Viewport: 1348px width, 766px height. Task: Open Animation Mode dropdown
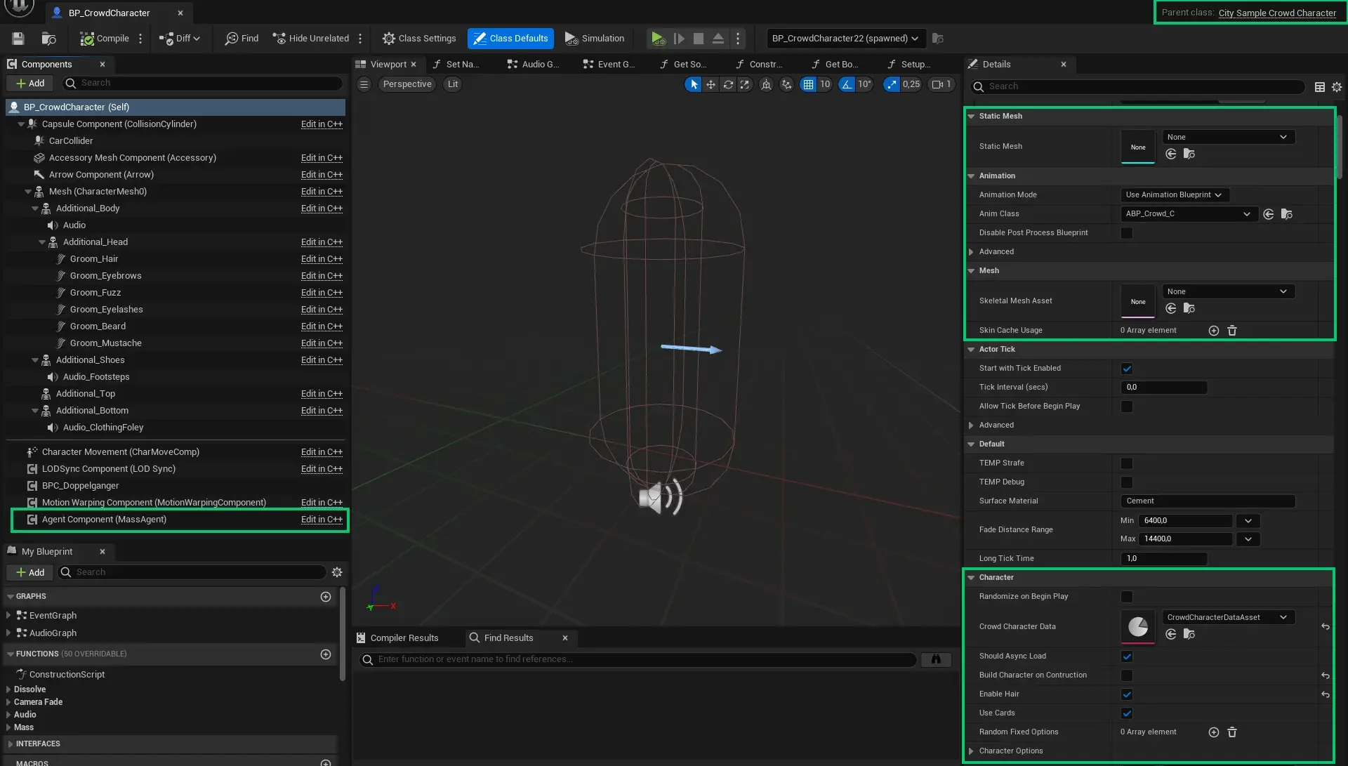(1175, 195)
